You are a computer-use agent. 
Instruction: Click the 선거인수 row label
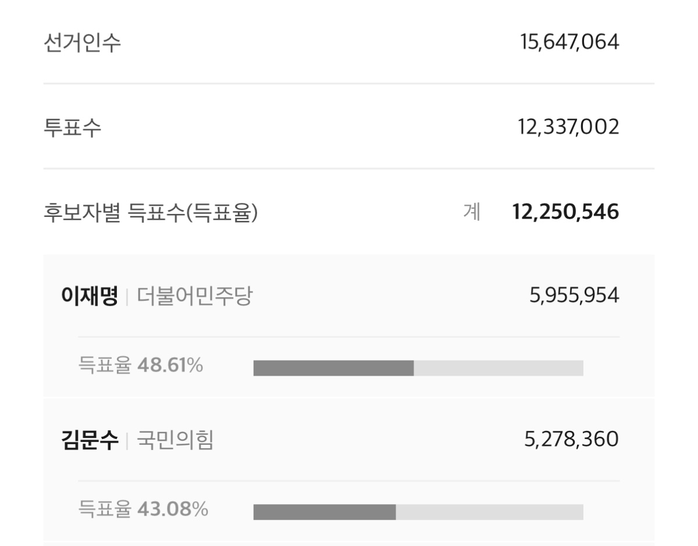pyautogui.click(x=82, y=42)
